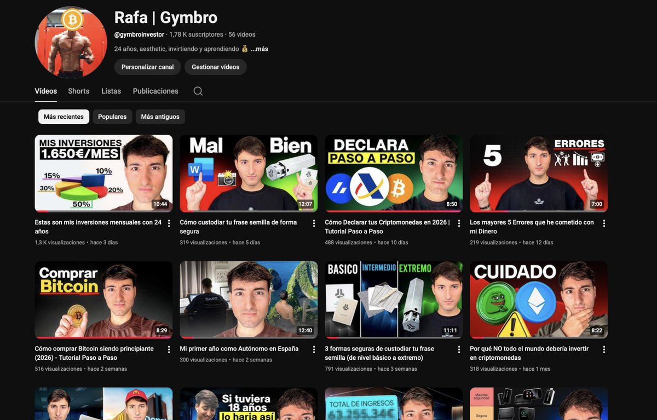Viewport: 657px width, 420px height.
Task: Click the 'Rafa | Gymbro' channel name
Action: coord(166,17)
